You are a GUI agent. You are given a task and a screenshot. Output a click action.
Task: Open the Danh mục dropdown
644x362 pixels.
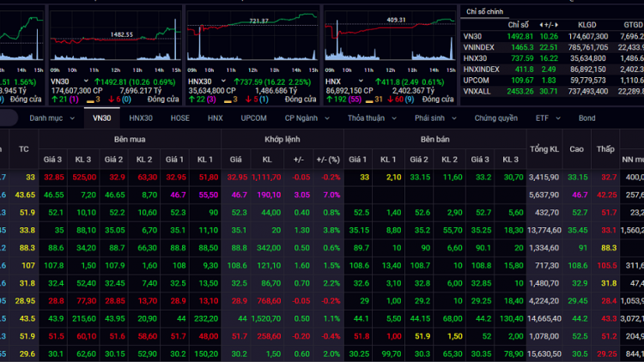(51, 118)
